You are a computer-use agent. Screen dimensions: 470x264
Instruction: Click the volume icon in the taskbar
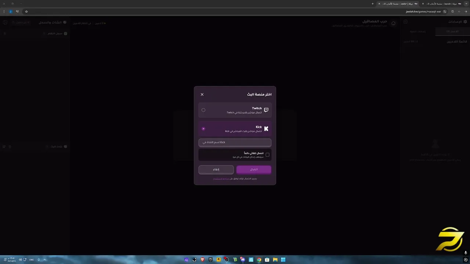pos(20,260)
